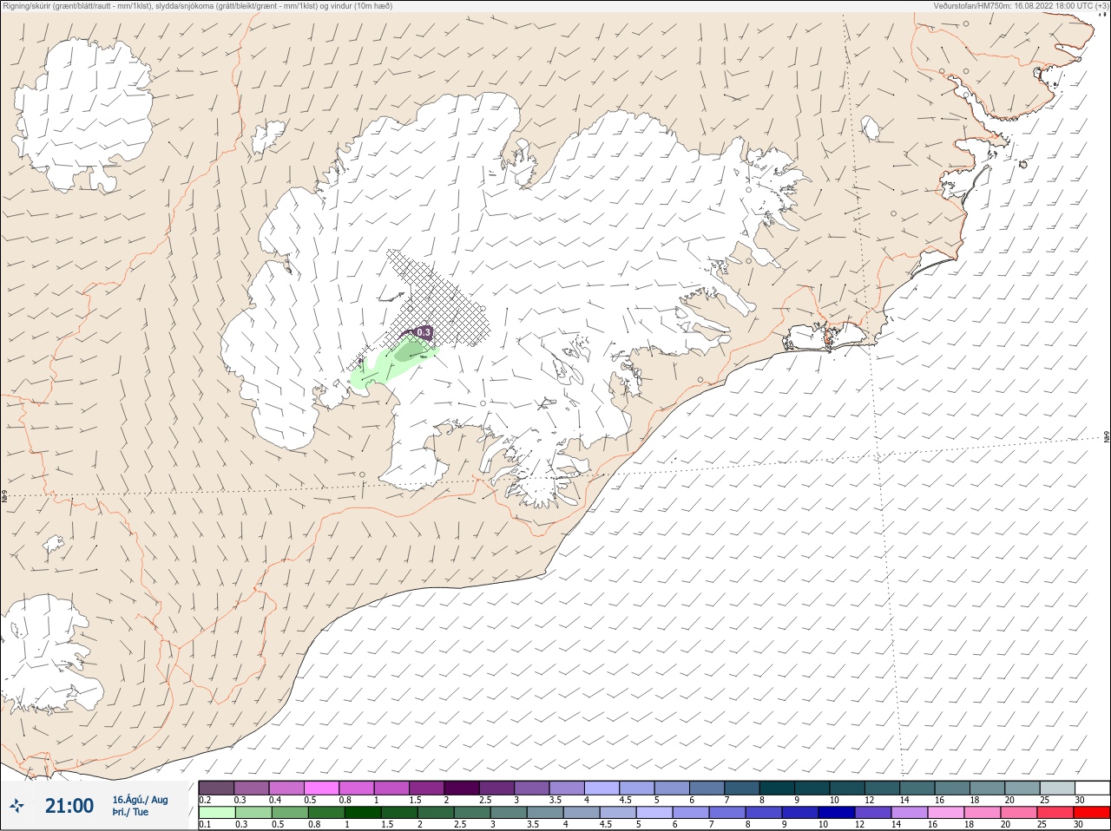The height and width of the screenshot is (831, 1111).
Task: Click the '0.1' label in the bottom legend row
Action: [x=205, y=824]
